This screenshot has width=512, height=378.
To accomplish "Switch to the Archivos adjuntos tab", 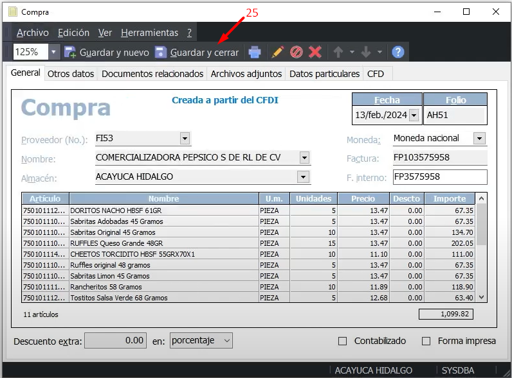I will 246,74.
